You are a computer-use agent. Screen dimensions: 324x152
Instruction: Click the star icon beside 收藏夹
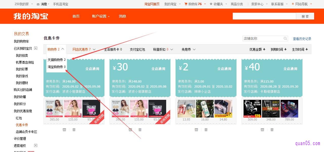(x=211, y=4)
